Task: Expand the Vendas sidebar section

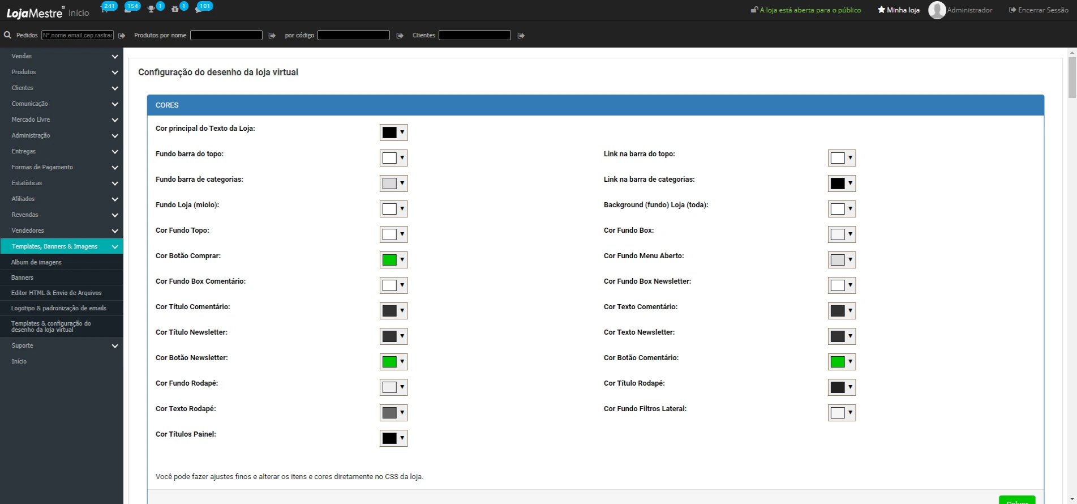Action: click(x=115, y=57)
